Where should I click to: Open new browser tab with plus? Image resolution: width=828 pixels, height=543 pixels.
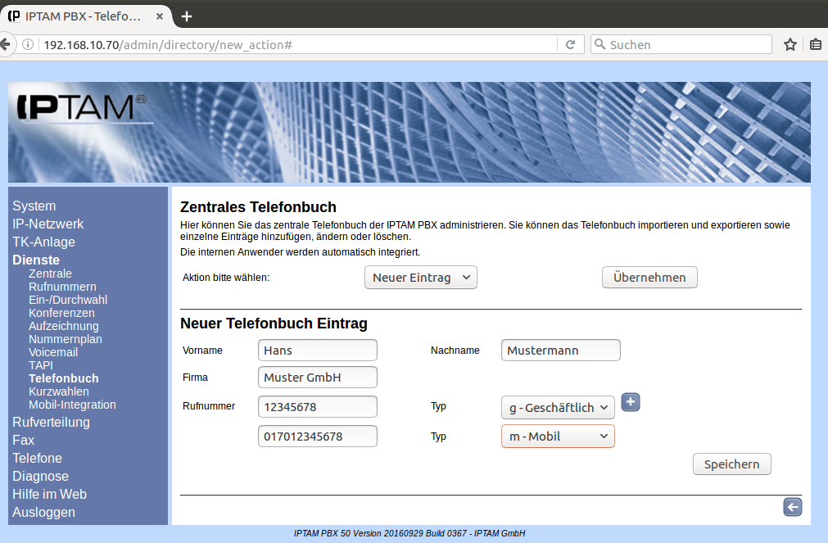(x=187, y=16)
